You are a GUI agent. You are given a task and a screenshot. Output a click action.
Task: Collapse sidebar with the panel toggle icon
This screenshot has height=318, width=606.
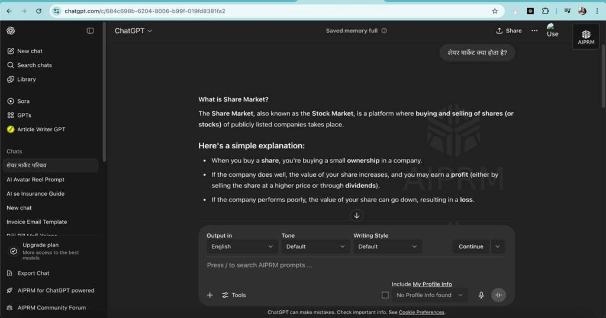[x=90, y=31]
